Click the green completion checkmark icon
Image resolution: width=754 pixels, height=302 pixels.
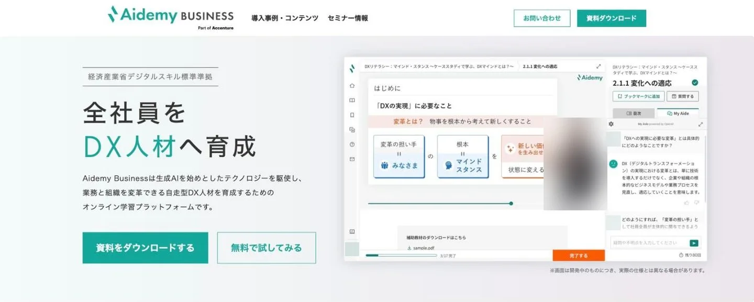695,83
